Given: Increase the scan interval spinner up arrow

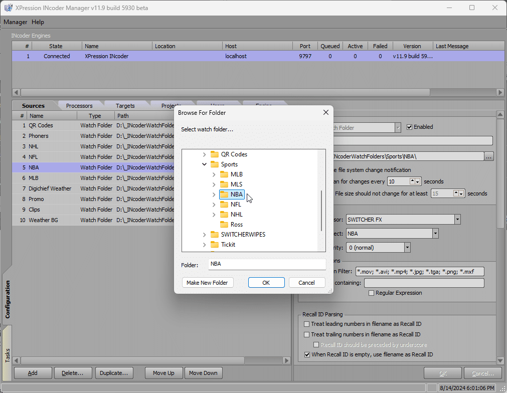Looking at the screenshot, I should coord(412,180).
